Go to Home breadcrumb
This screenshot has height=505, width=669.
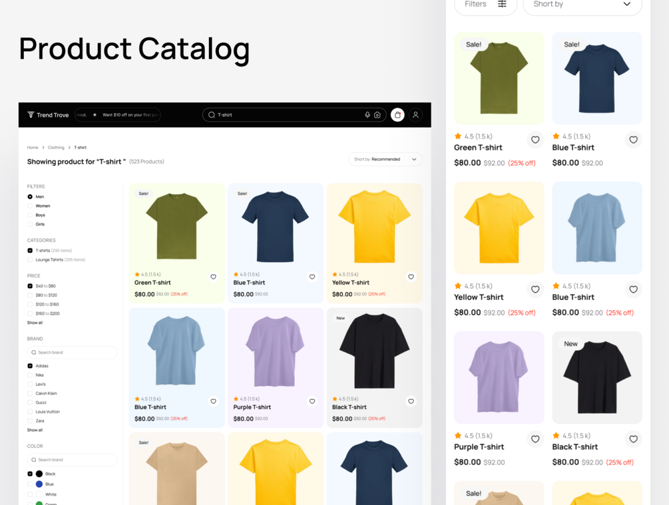(33, 148)
